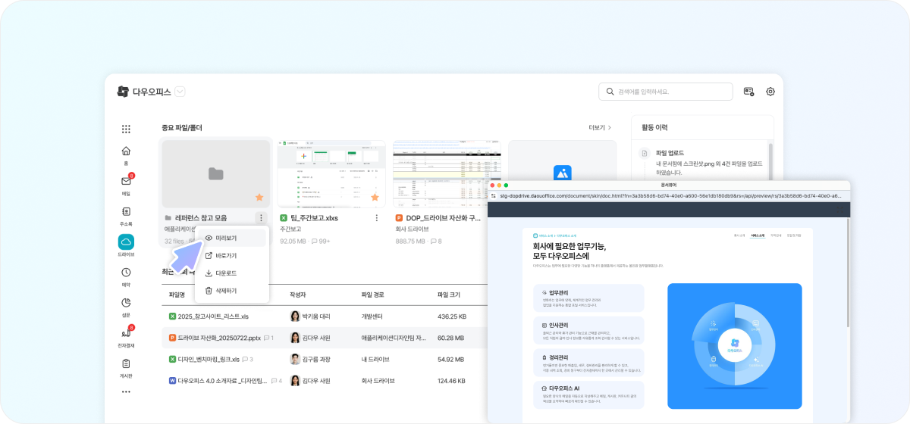Click 서비스소개 tab in viewer page
The image size is (910, 424).
(758, 235)
